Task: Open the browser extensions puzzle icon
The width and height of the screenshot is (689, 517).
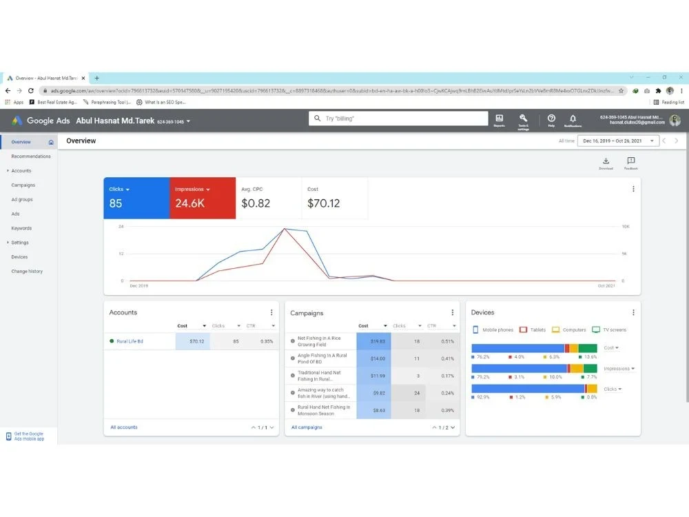Action: click(658, 90)
